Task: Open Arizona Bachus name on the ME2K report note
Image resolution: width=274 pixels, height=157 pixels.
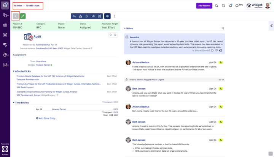Action: (x=141, y=62)
